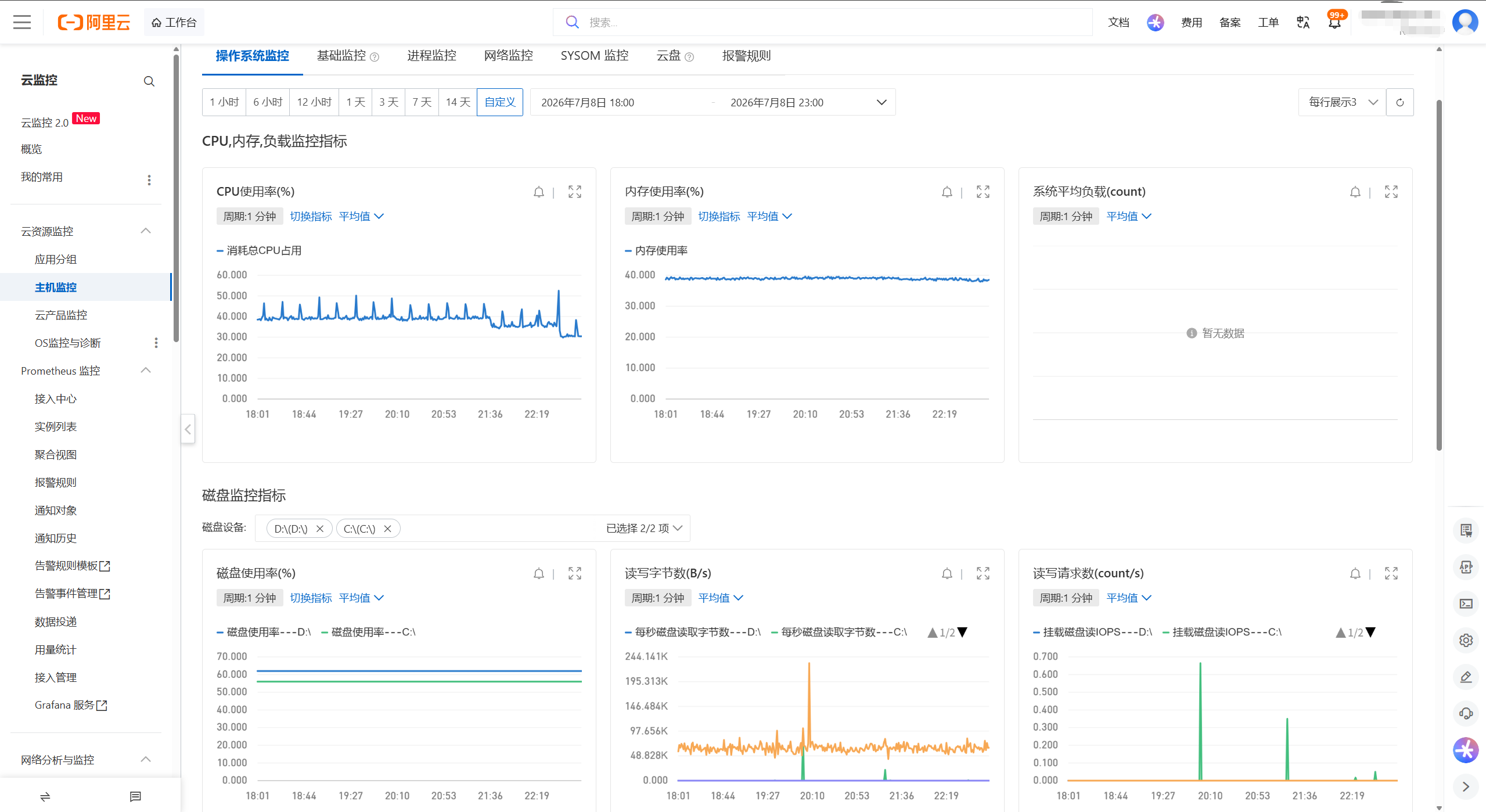Open the more options menu next to OS监控与诊断
The width and height of the screenshot is (1486, 812).
(x=156, y=343)
